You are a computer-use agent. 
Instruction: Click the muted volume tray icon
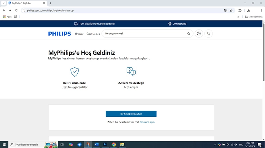click(236, 145)
